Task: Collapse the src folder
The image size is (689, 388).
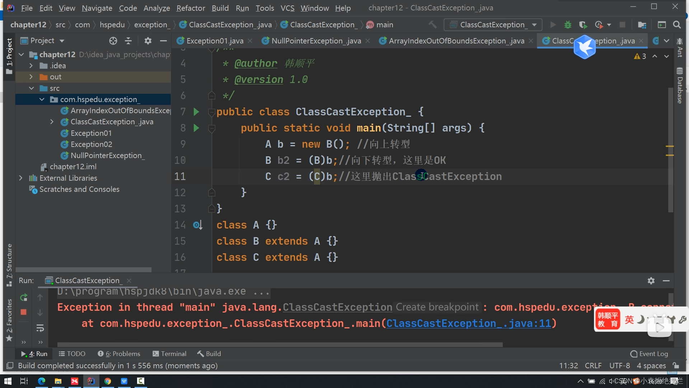Action: tap(31, 88)
